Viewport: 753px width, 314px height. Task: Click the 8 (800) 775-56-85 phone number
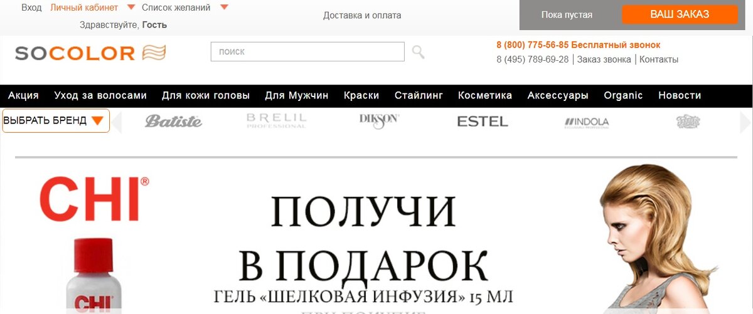[532, 45]
